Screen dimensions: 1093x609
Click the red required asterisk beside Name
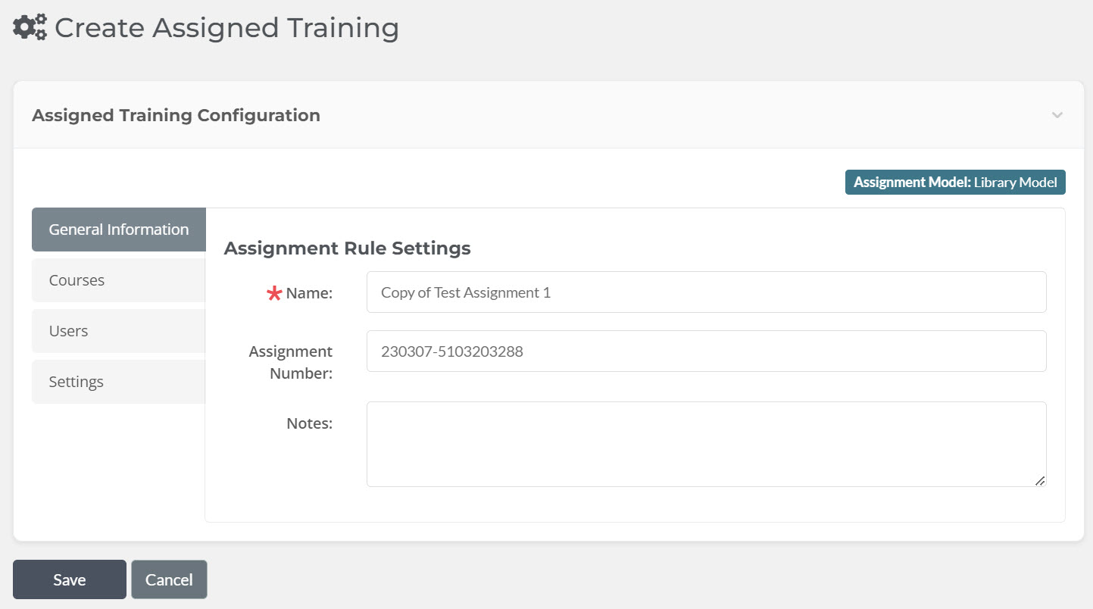tap(275, 293)
